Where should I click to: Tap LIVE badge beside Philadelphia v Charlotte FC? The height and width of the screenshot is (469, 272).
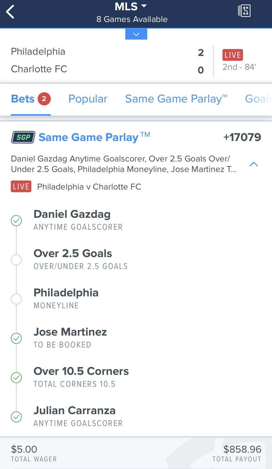coord(21,186)
